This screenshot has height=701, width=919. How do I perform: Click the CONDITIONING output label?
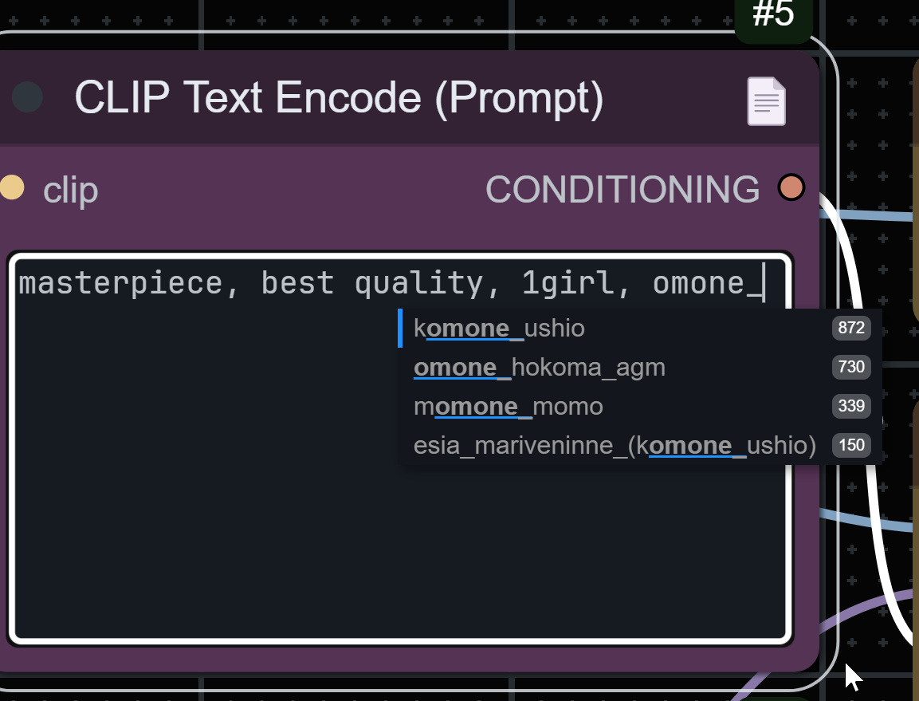pos(622,190)
